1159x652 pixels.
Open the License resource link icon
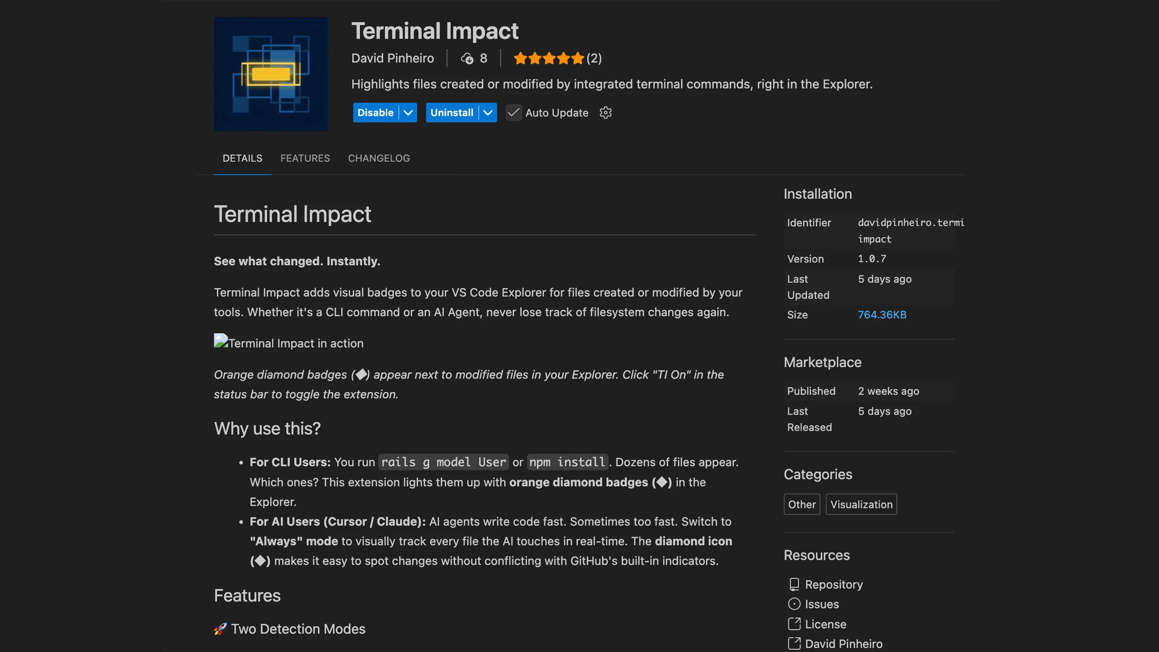tap(794, 624)
